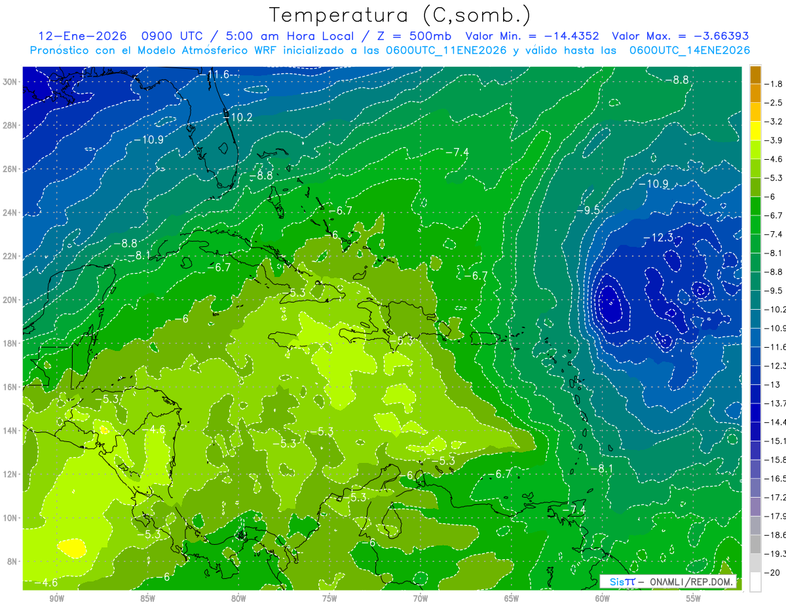The height and width of the screenshot is (607, 786).
Task: Click the '60W' longitude axis label
Action: point(603,599)
